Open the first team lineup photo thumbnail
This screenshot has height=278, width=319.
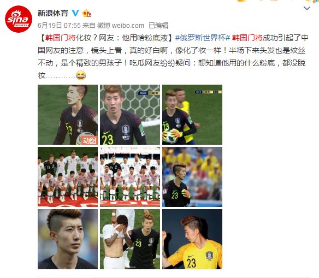68,177
